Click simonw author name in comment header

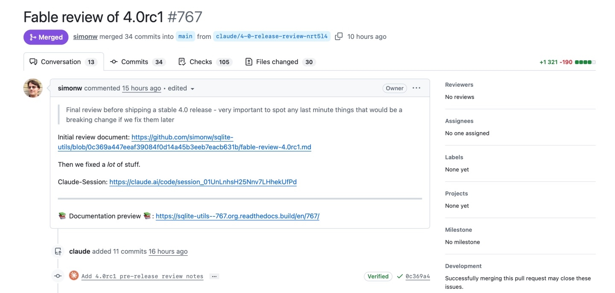70,88
